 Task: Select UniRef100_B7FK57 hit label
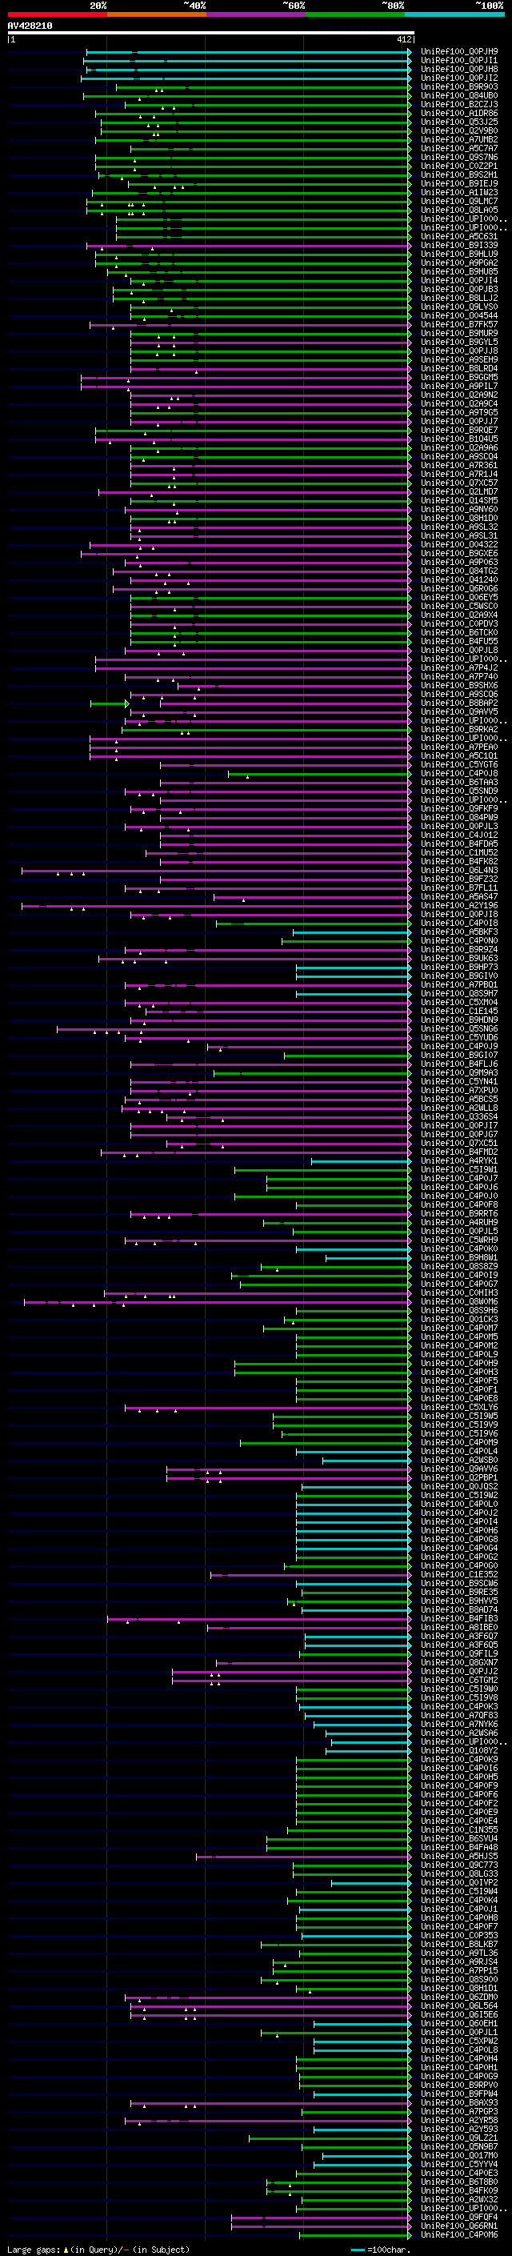(x=459, y=325)
